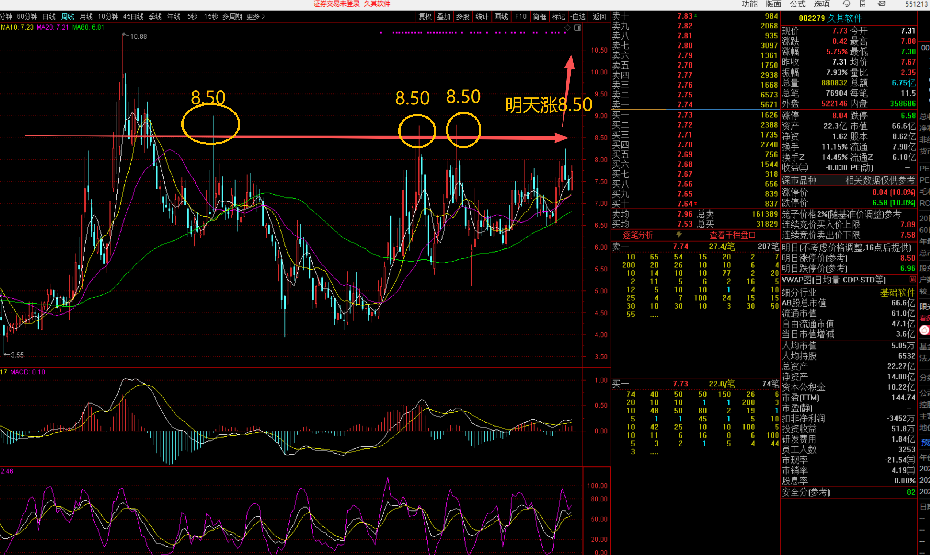Click 查看千档盘口 link

pos(732,235)
